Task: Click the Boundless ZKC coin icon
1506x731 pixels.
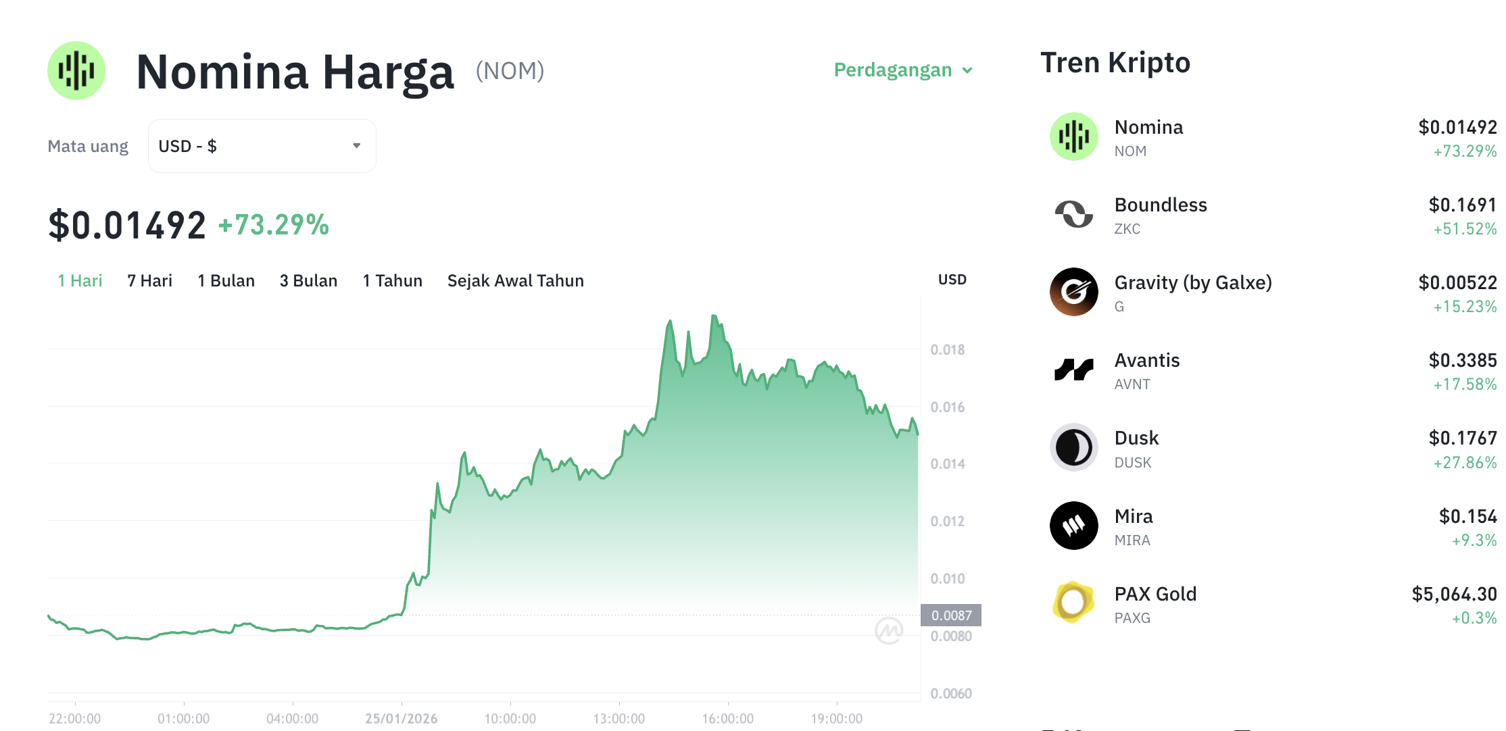Action: click(x=1073, y=214)
